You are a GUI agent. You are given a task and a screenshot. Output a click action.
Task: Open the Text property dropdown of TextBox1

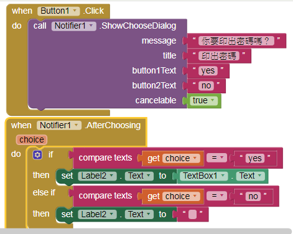tap(251, 176)
